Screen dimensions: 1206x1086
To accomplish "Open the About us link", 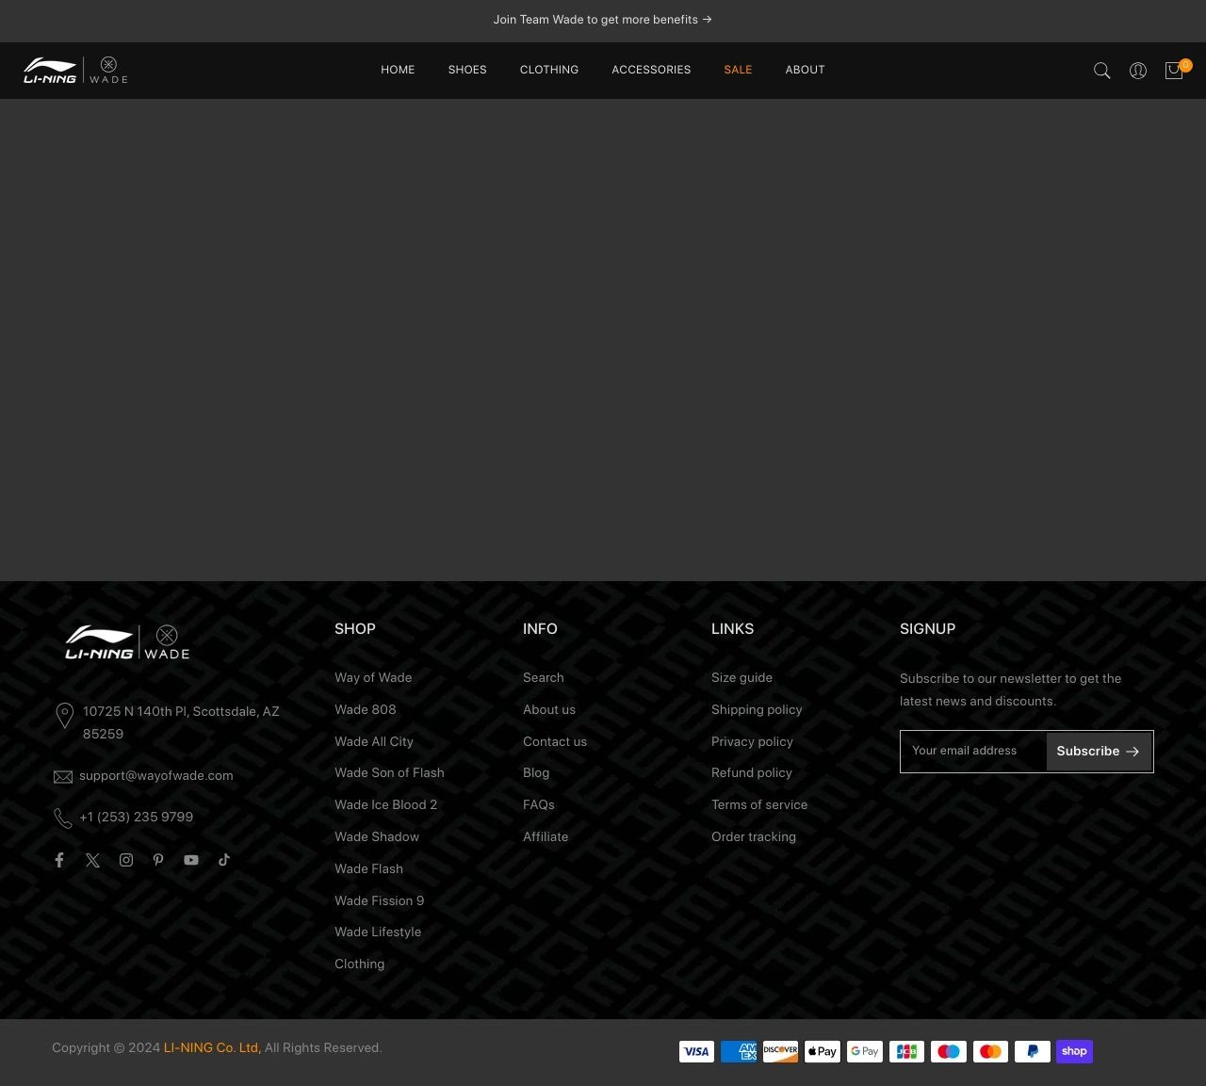I will [549, 710].
